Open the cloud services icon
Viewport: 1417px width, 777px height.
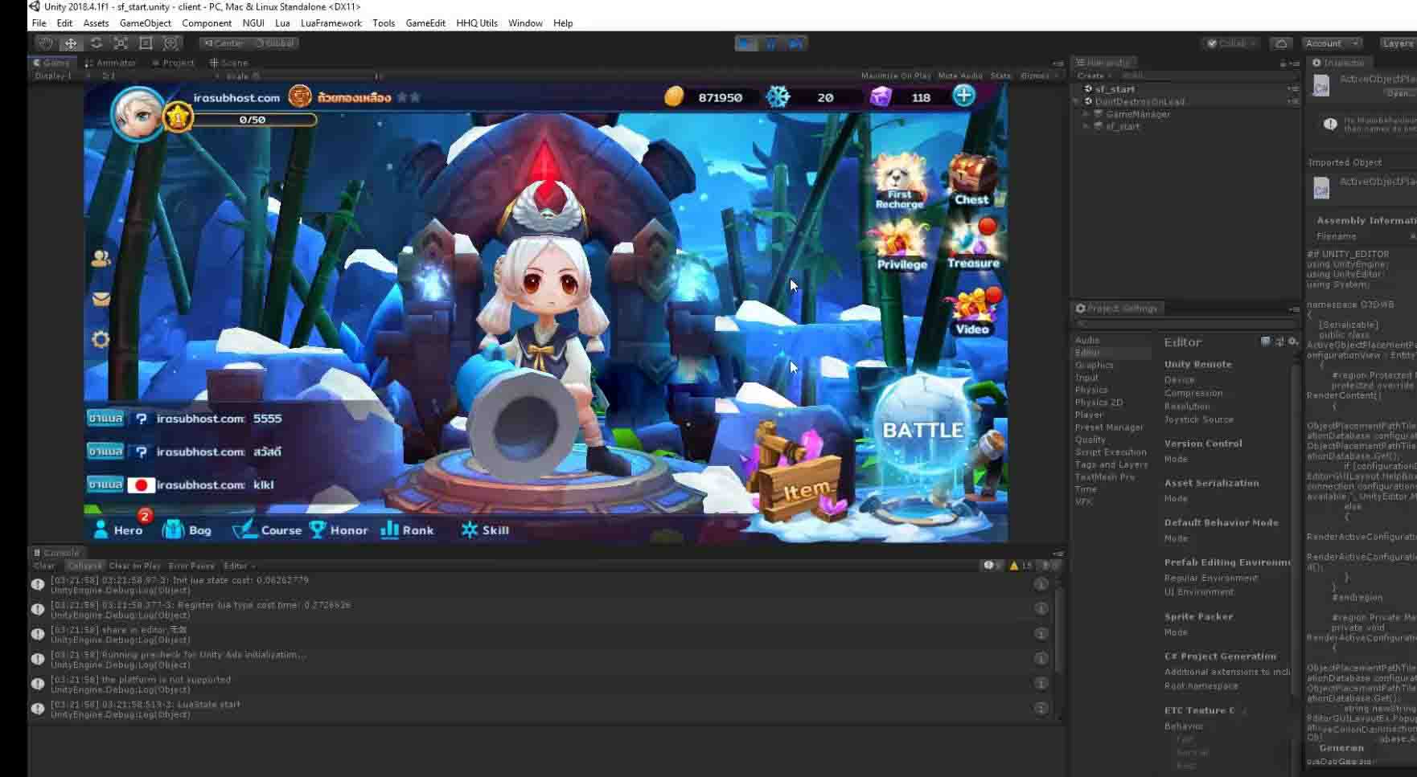pyautogui.click(x=1281, y=43)
